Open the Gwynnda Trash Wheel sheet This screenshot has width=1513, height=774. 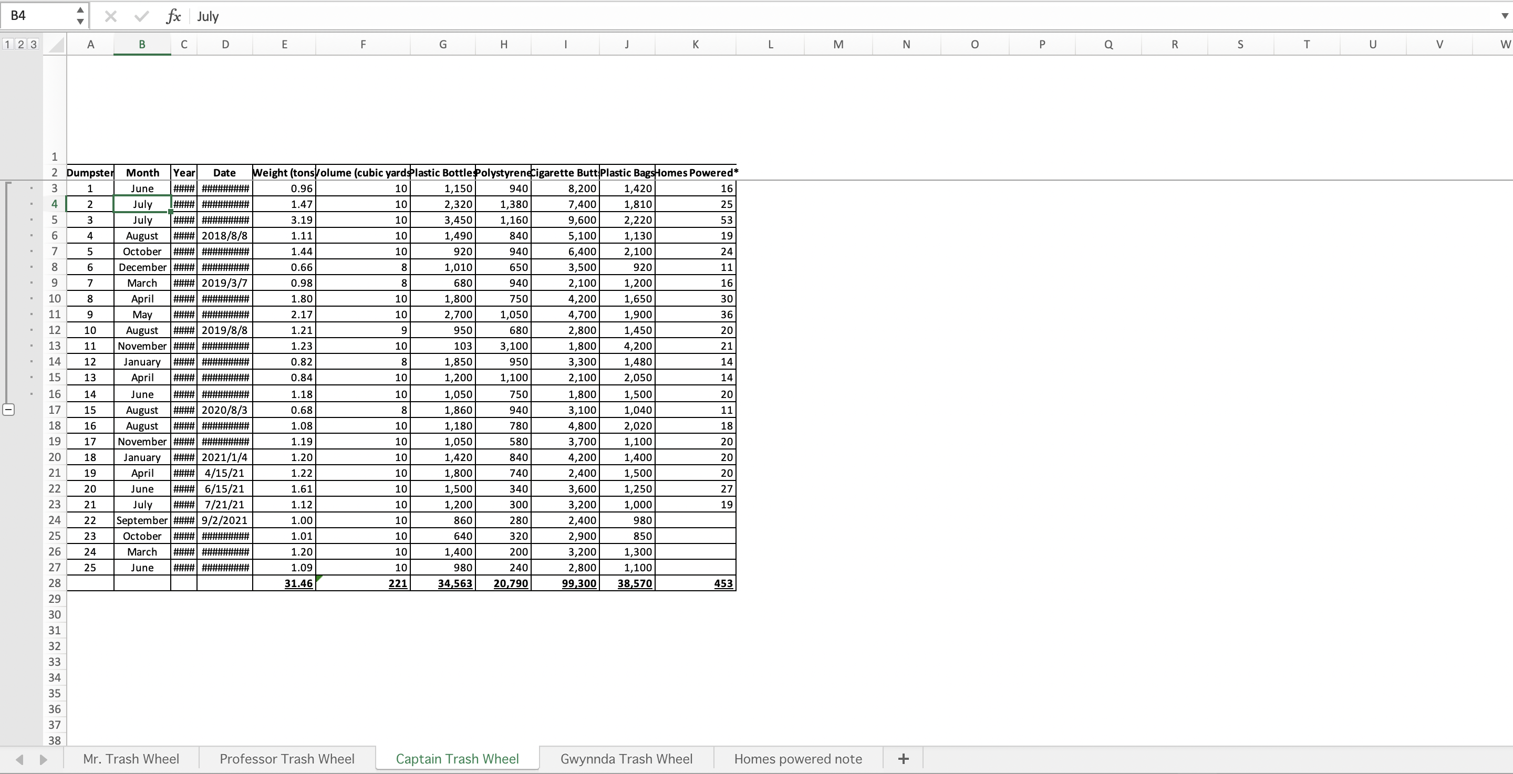pos(626,759)
